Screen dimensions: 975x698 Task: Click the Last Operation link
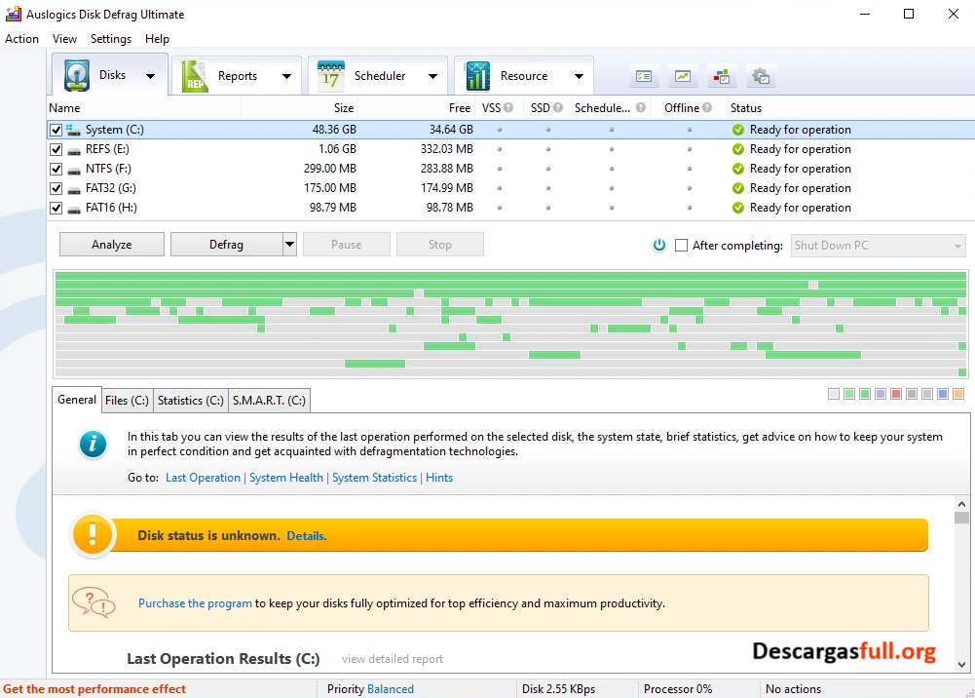[203, 477]
